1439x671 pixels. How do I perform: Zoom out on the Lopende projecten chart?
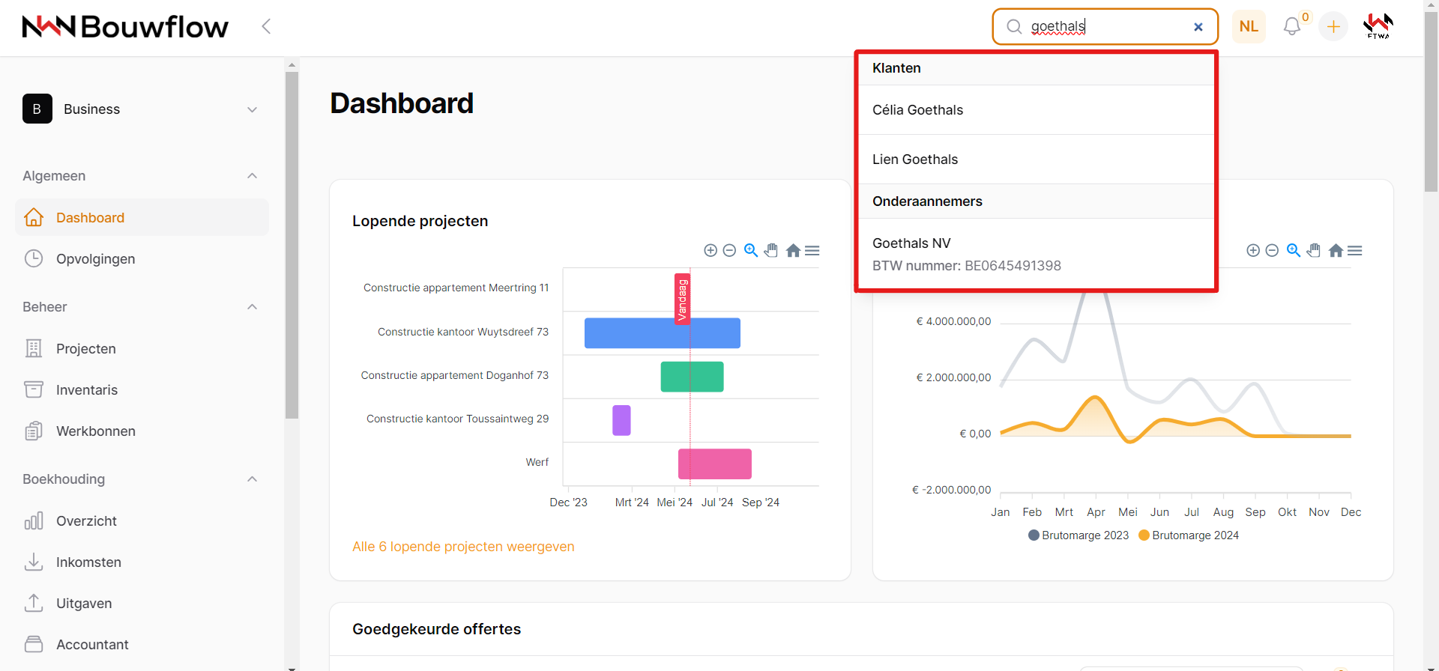(729, 250)
